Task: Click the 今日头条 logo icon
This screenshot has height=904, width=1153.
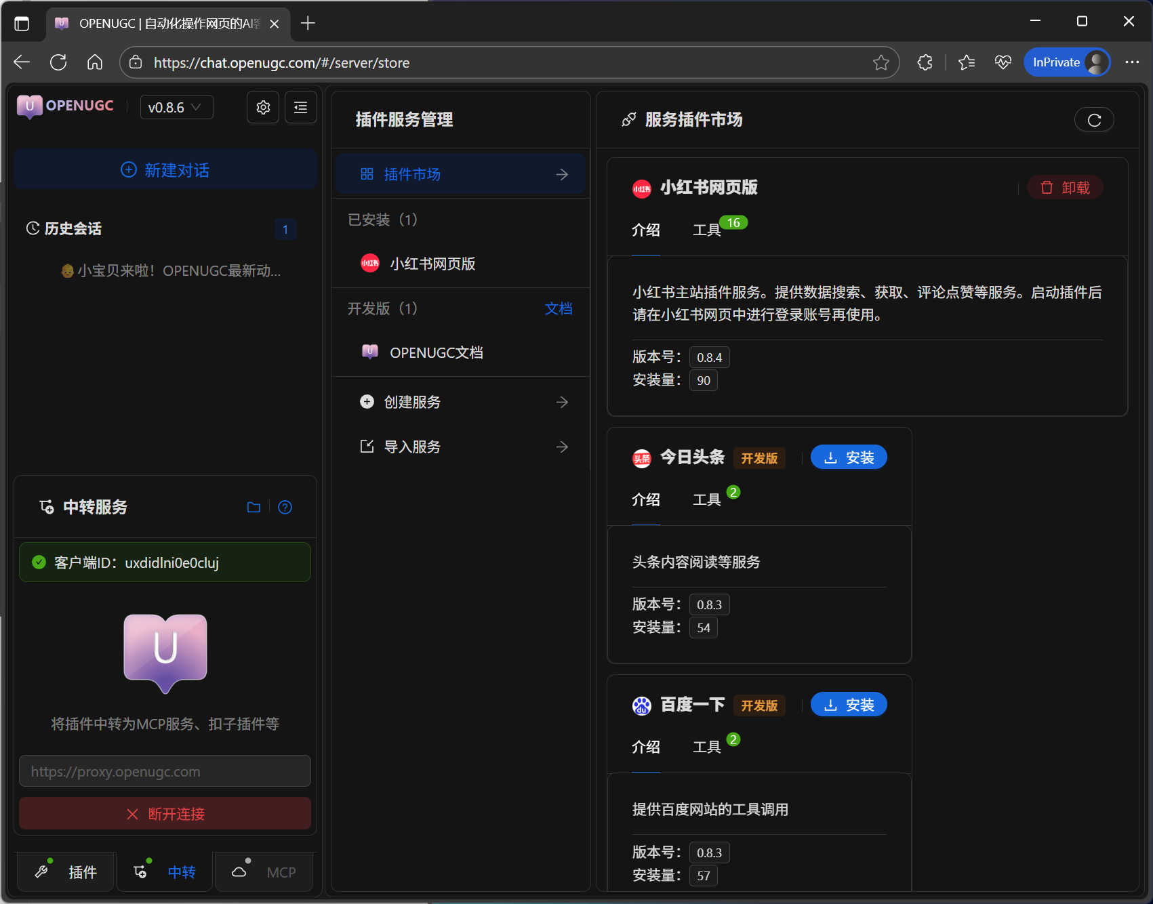Action: click(x=642, y=459)
